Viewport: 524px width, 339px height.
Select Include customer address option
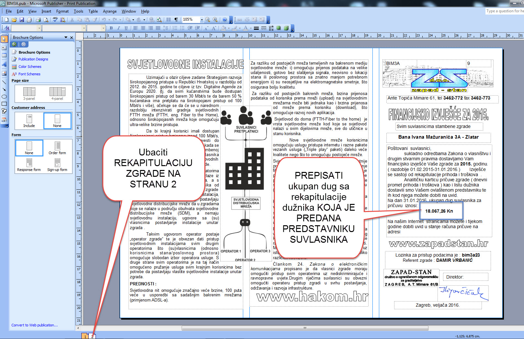tap(29, 121)
